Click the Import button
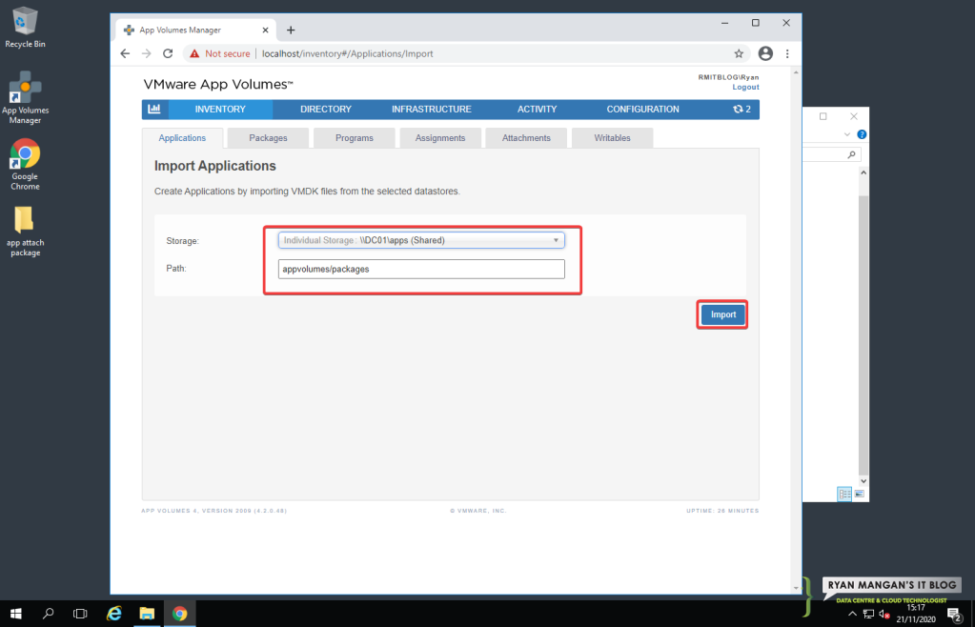The height and width of the screenshot is (627, 975). coord(722,314)
